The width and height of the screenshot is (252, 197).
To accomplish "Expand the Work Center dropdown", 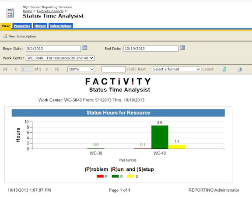I will click(60, 58).
